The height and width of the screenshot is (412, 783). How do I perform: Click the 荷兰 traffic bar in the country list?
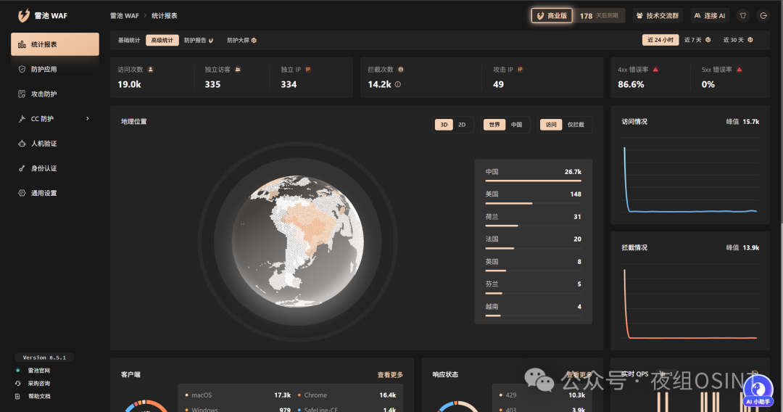coord(534,226)
